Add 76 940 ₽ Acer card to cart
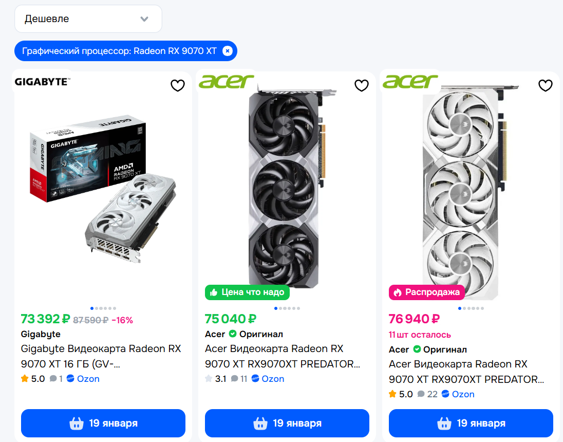563x442 pixels. point(471,423)
